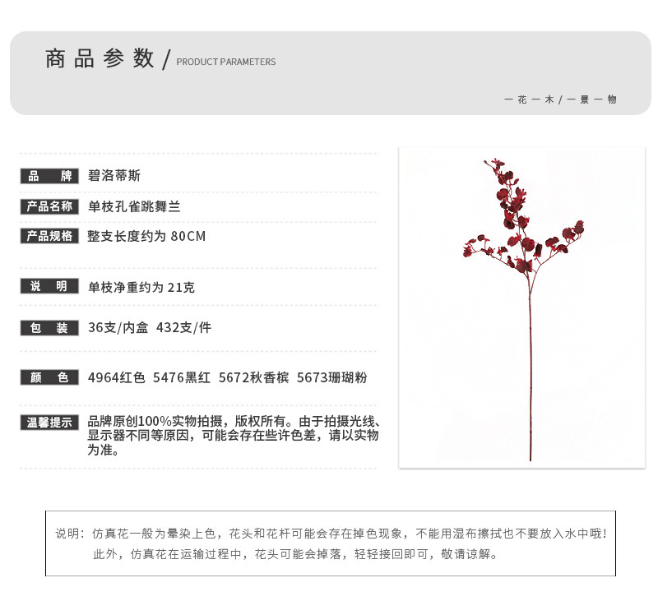Click the 一花一木/一景一物 slogan
The height and width of the screenshot is (601, 658).
(560, 99)
